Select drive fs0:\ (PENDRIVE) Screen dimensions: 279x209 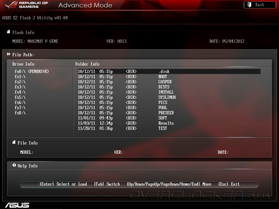(32, 72)
